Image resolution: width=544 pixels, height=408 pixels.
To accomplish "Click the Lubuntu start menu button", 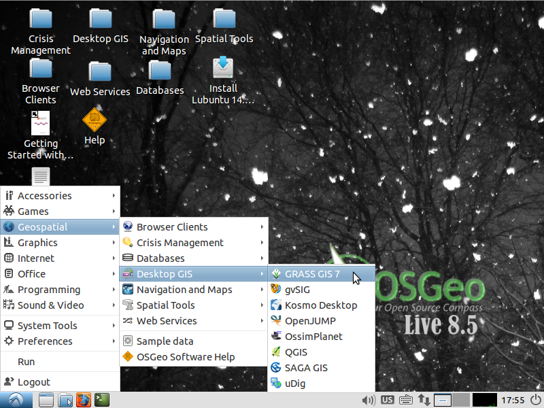I will 16,400.
